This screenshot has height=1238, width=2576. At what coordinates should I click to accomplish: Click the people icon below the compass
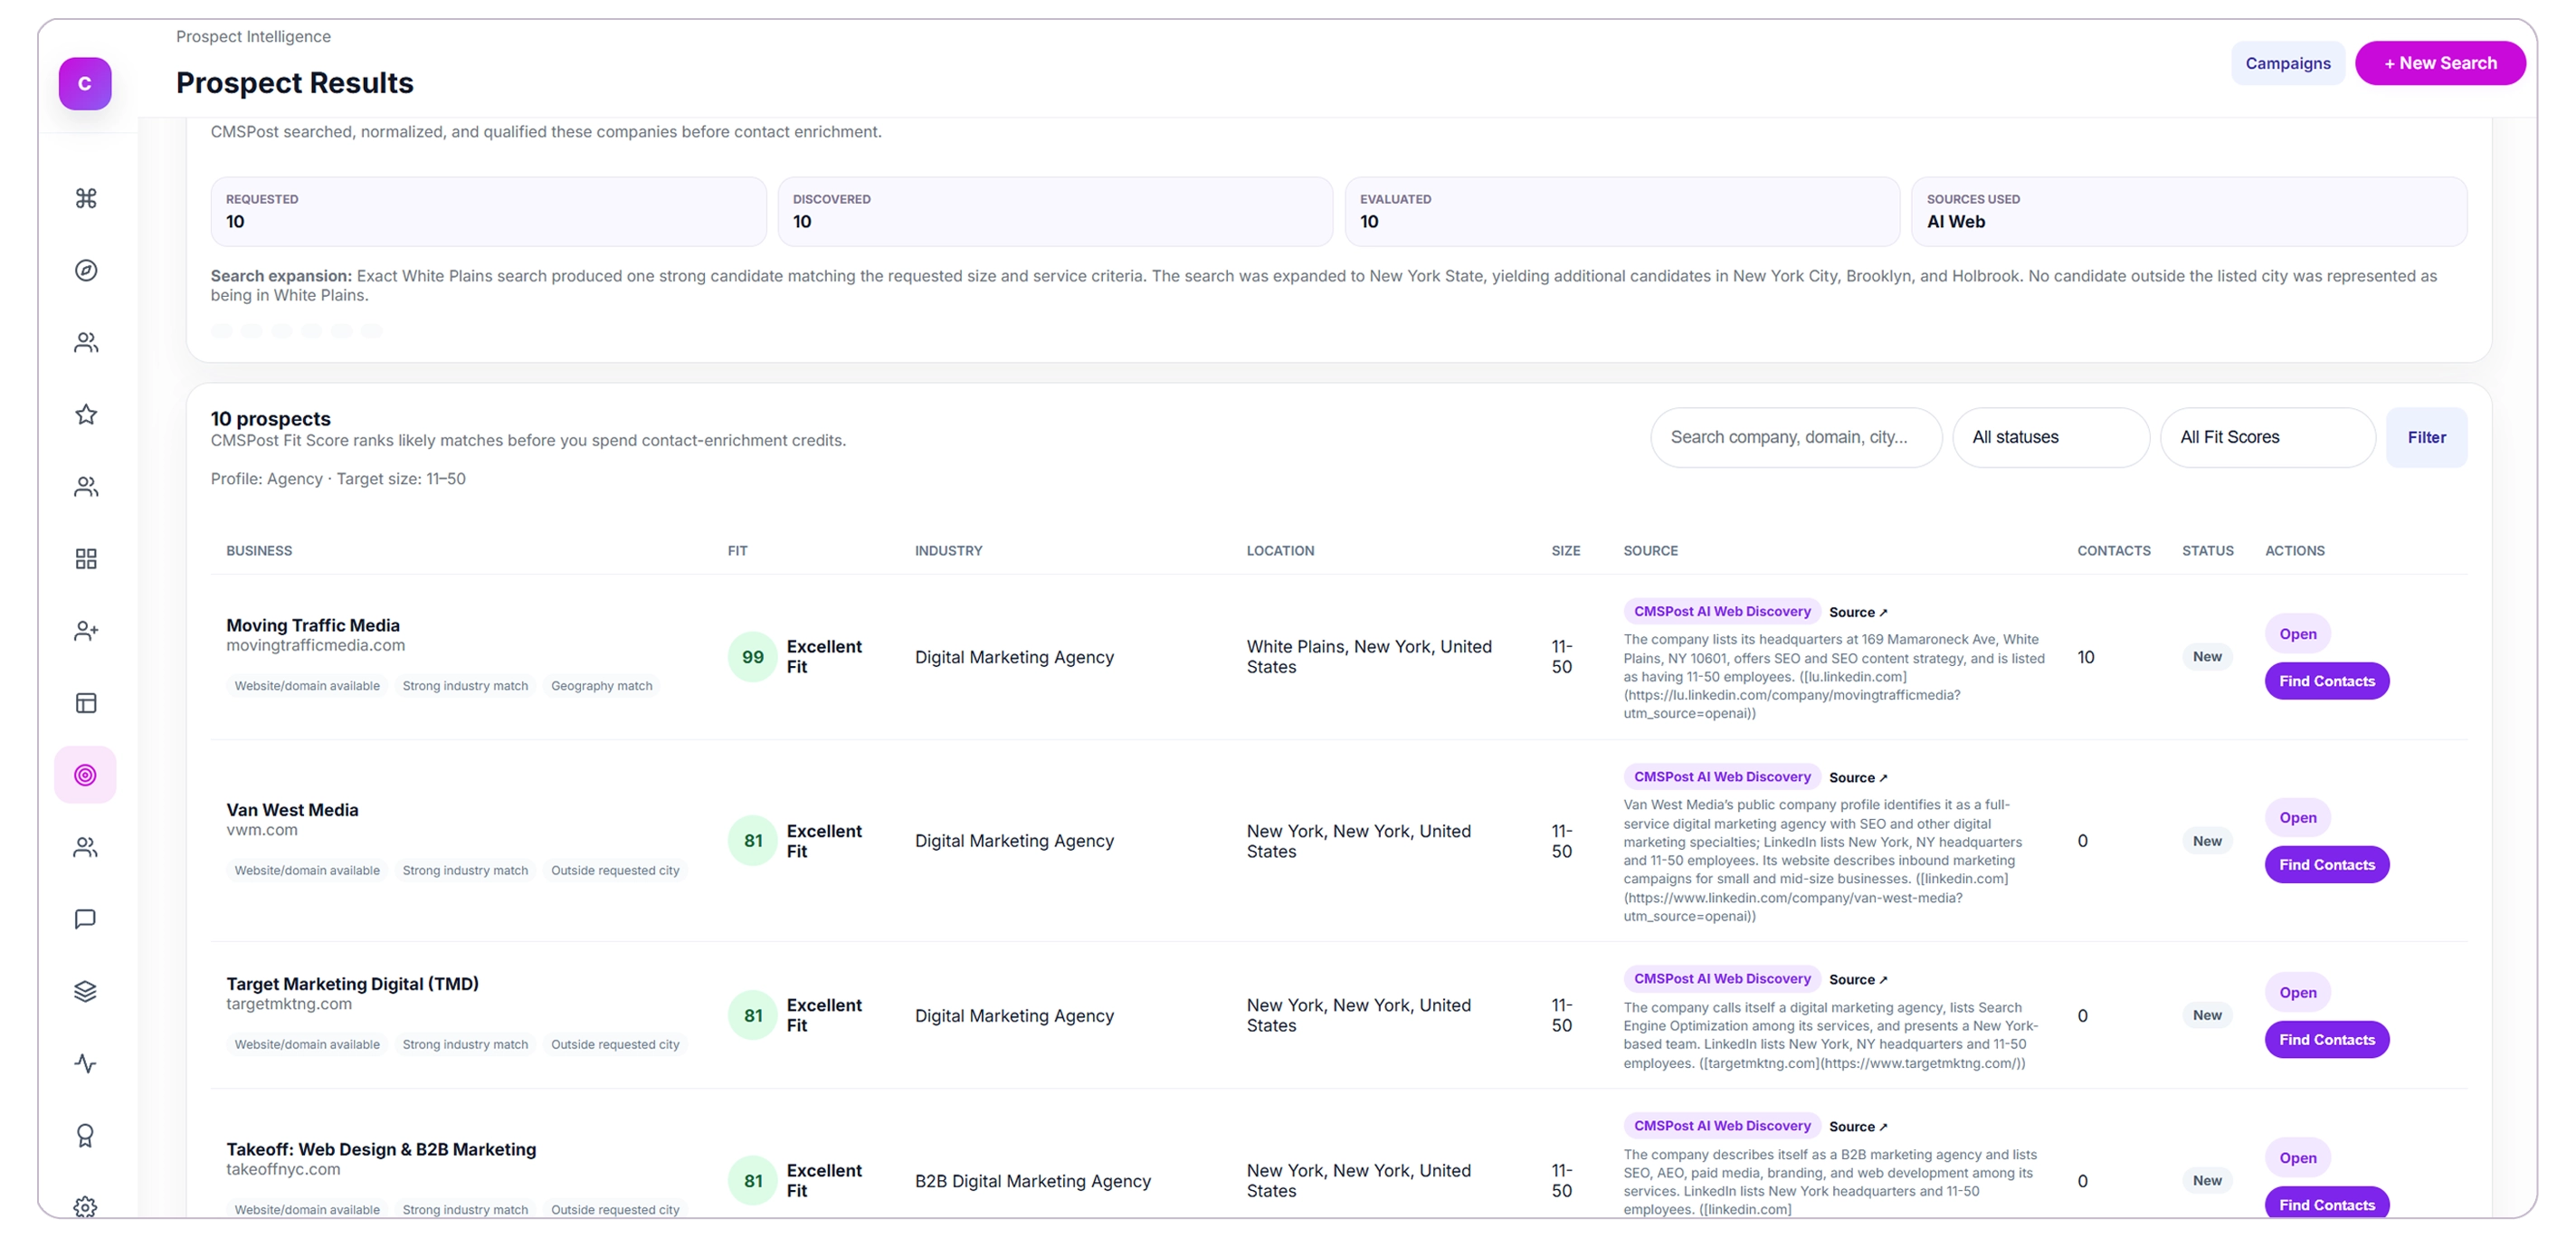coord(86,342)
